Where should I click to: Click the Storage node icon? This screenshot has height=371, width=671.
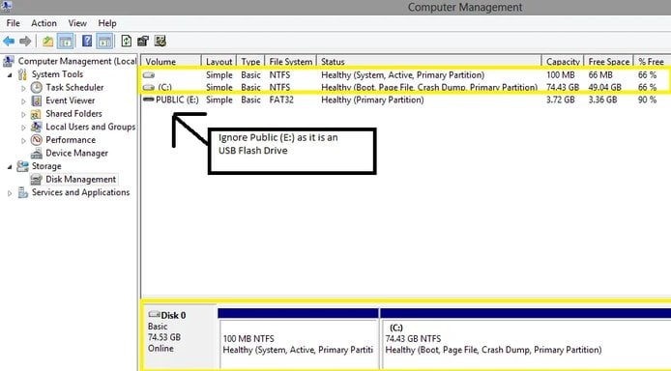22,166
